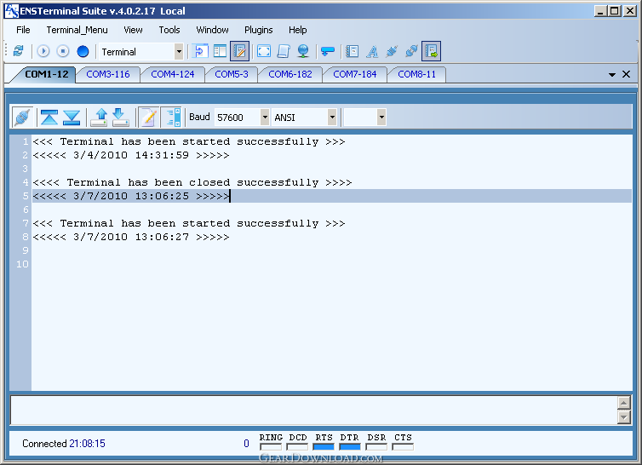Click the ENSTerminal app icon in title bar
642x465 pixels.
point(11,11)
